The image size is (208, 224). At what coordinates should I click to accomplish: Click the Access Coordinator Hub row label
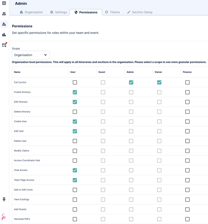[27, 160]
